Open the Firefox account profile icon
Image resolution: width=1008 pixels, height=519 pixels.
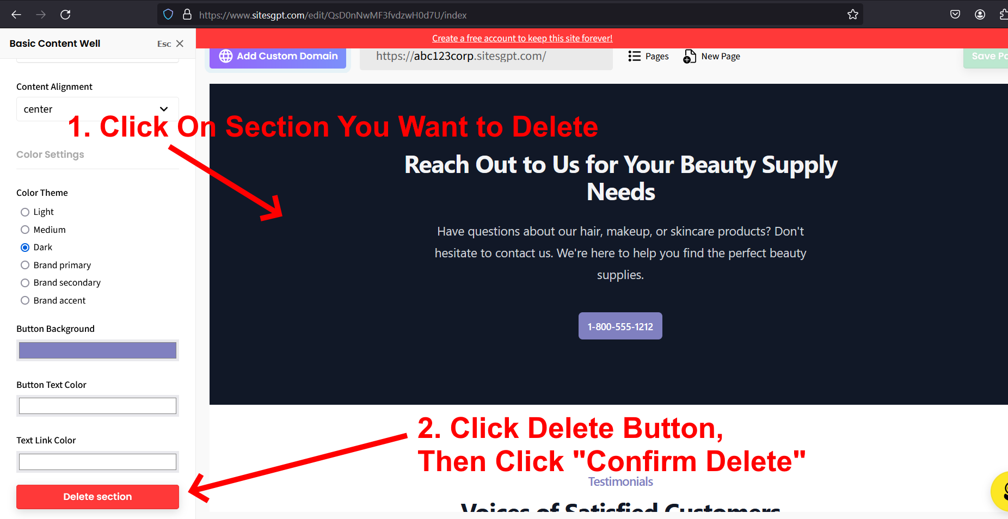tap(980, 15)
